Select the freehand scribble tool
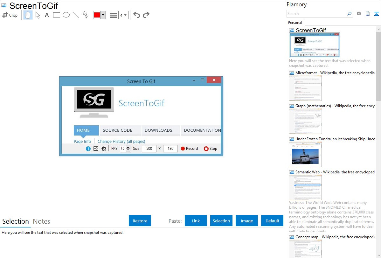This screenshot has height=258, width=381. (x=85, y=15)
